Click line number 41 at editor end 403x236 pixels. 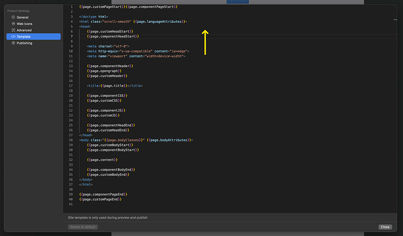point(71,204)
